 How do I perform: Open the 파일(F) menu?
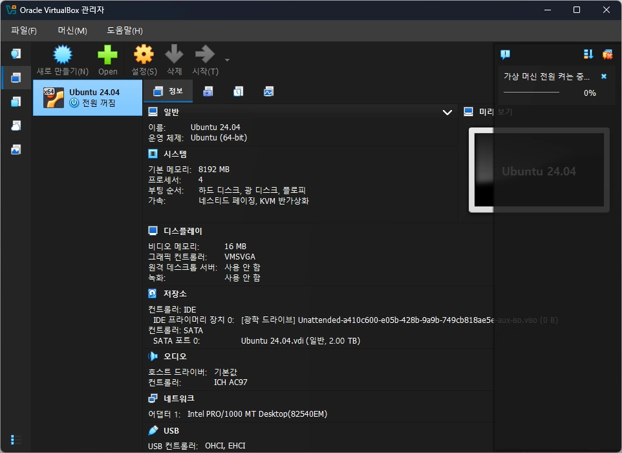point(24,30)
